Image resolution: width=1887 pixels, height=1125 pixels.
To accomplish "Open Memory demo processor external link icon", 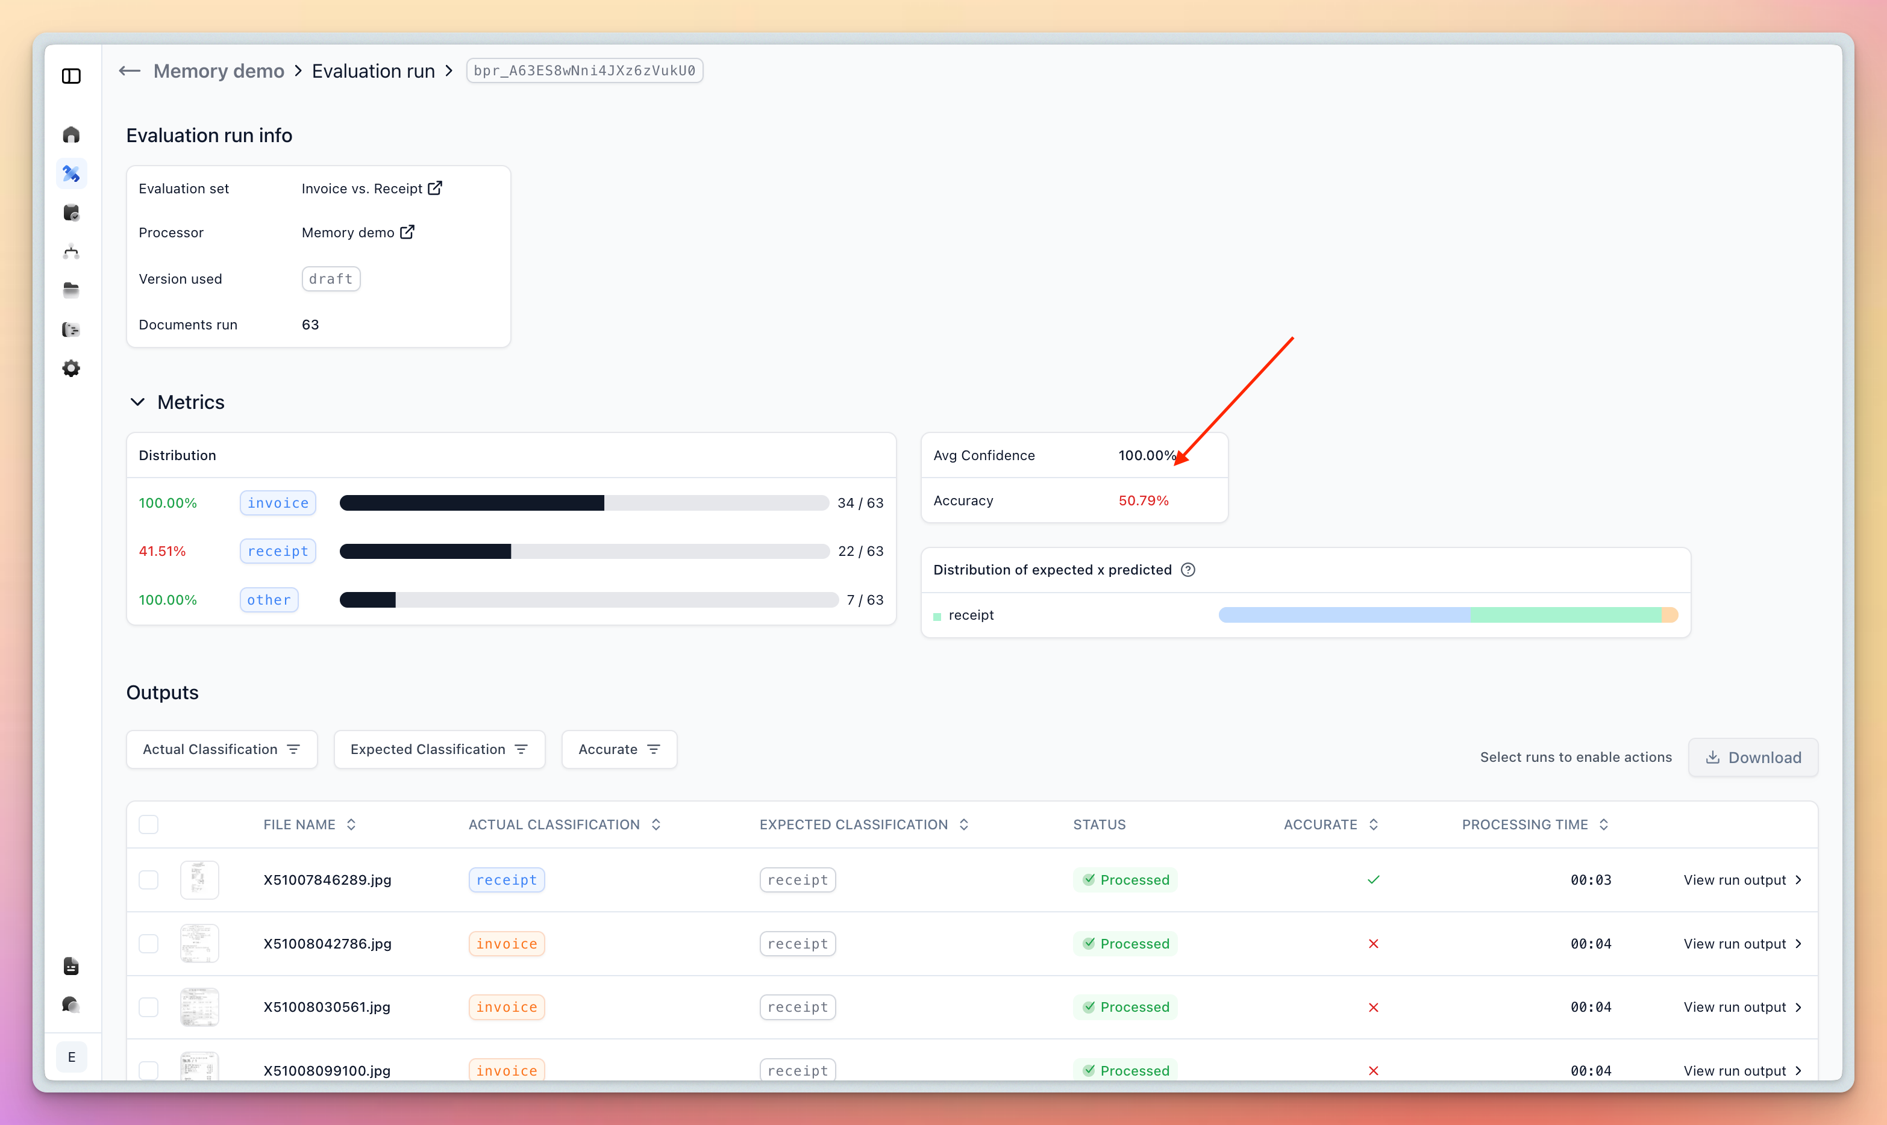I will pyautogui.click(x=407, y=232).
